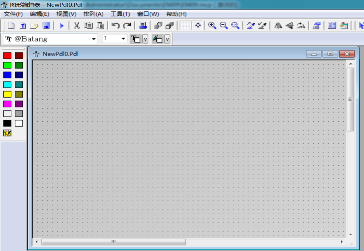364x251 pixels.
Task: Click the Cut scissors icon
Action: point(77,26)
